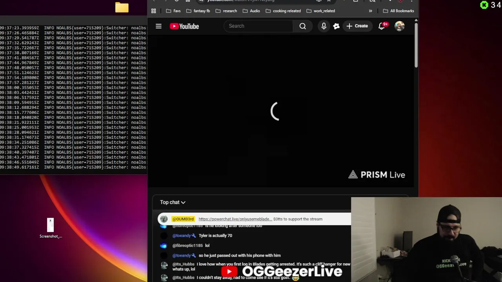Select the Screenshot_ file on desktop
This screenshot has height=282, width=502.
point(51,228)
